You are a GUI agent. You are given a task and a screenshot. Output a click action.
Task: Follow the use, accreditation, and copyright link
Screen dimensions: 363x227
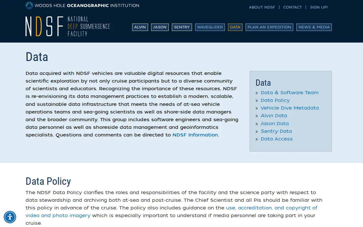coord(171,212)
